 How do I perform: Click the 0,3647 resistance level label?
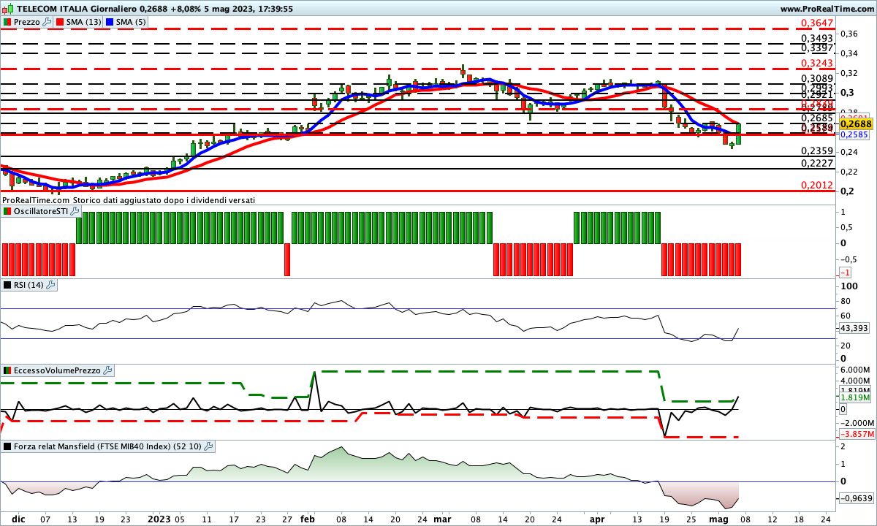tap(817, 23)
